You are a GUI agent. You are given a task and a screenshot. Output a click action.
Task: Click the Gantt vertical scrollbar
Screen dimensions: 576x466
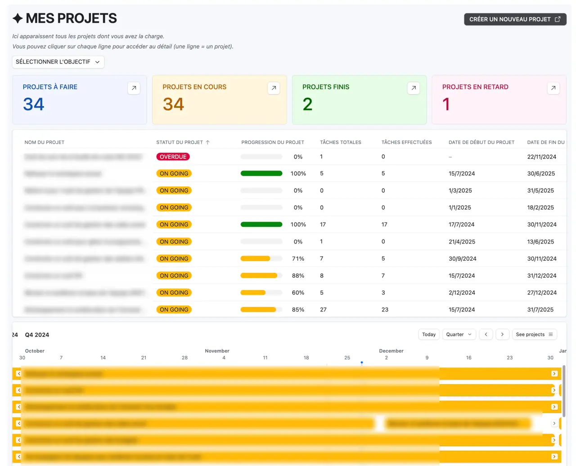(564, 391)
